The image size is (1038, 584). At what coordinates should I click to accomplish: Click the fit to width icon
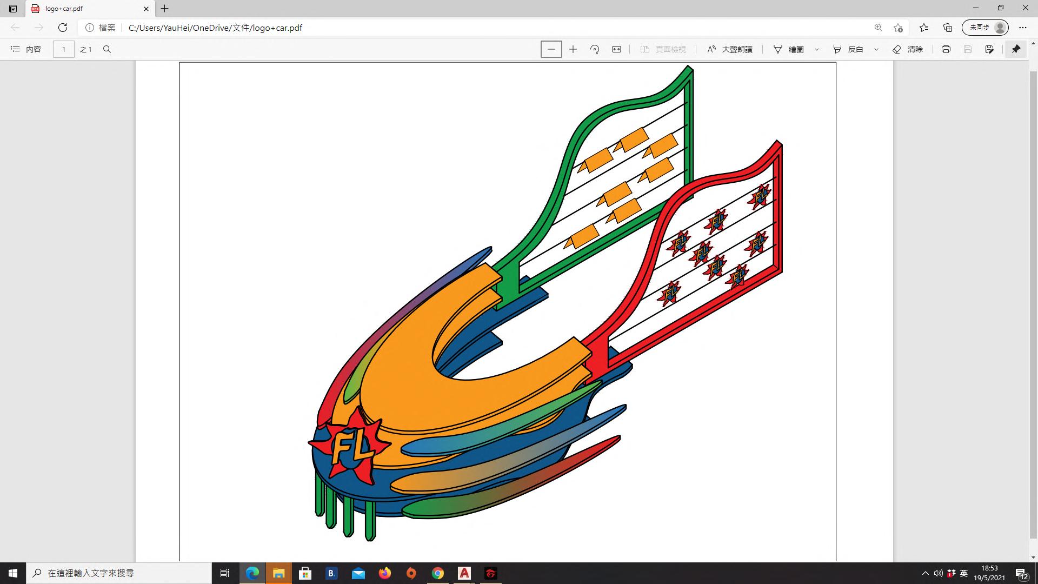[616, 49]
